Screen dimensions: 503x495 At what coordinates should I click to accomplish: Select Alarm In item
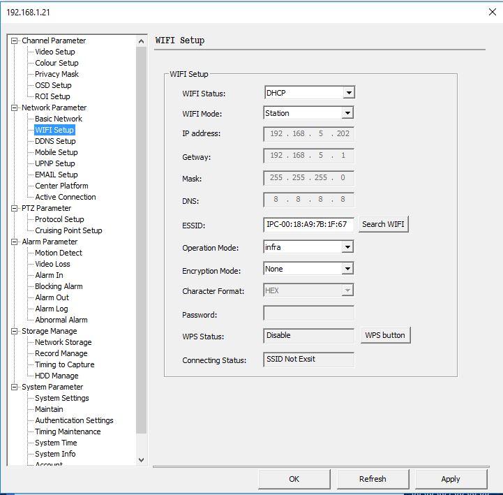(49, 276)
